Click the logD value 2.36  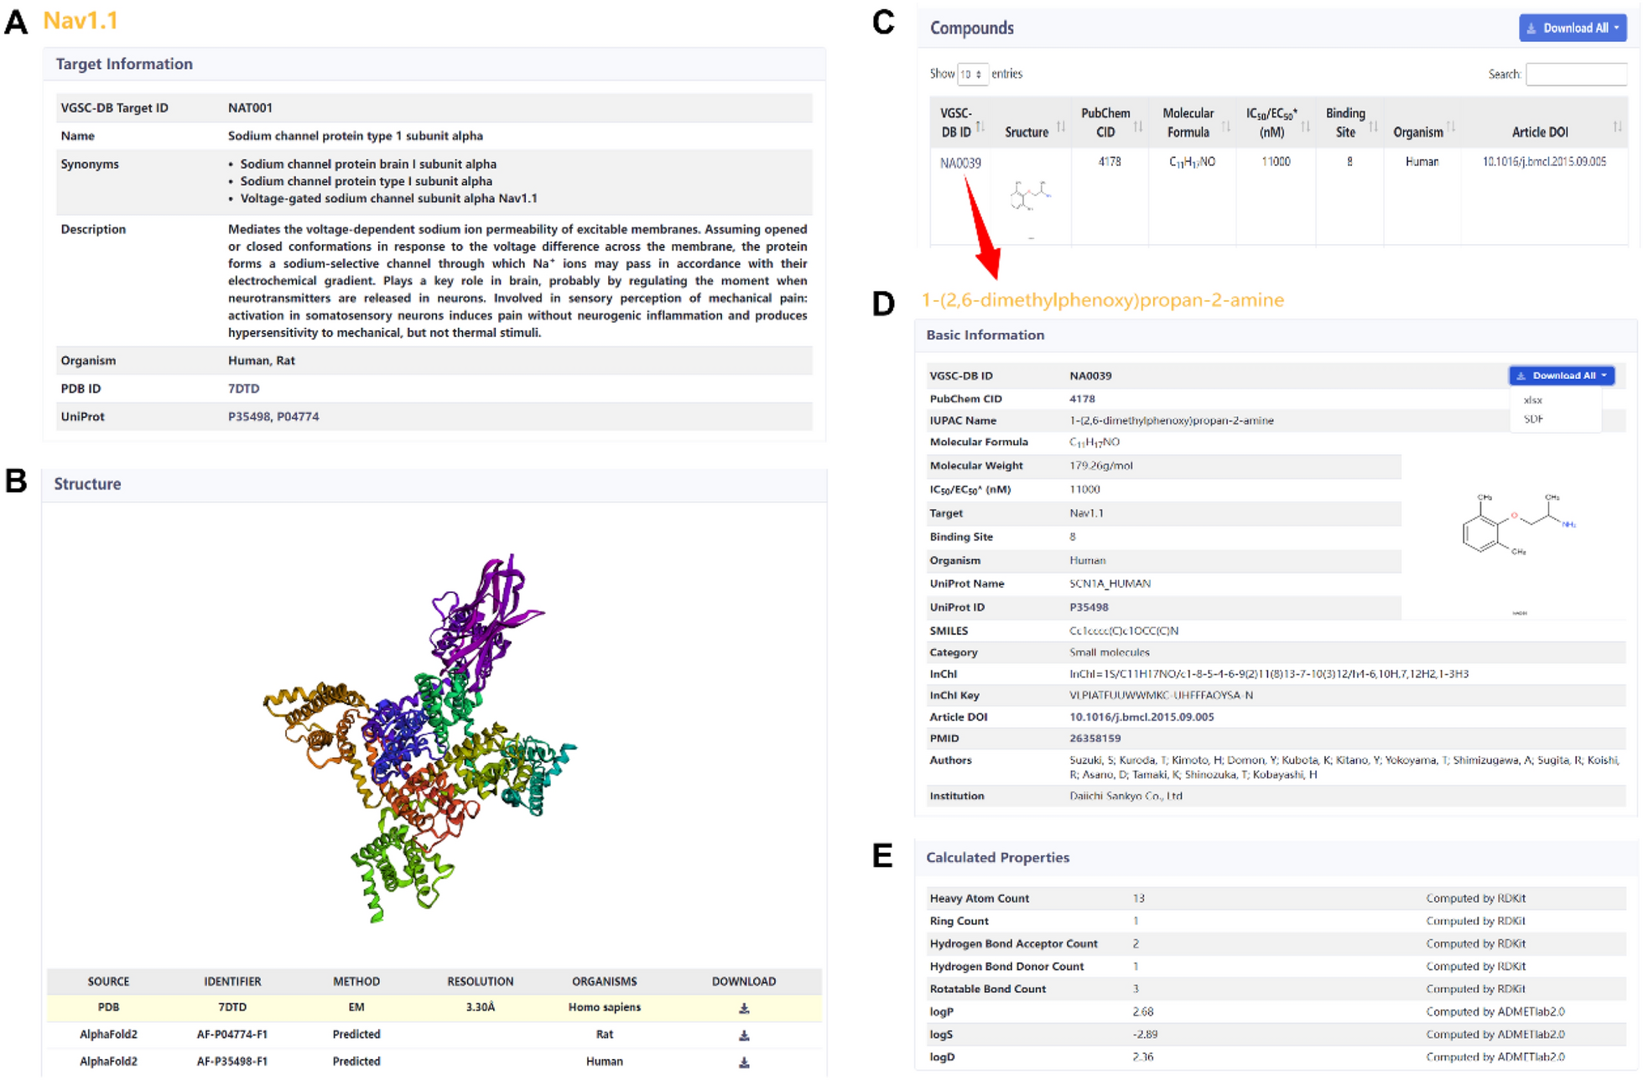(1143, 1057)
